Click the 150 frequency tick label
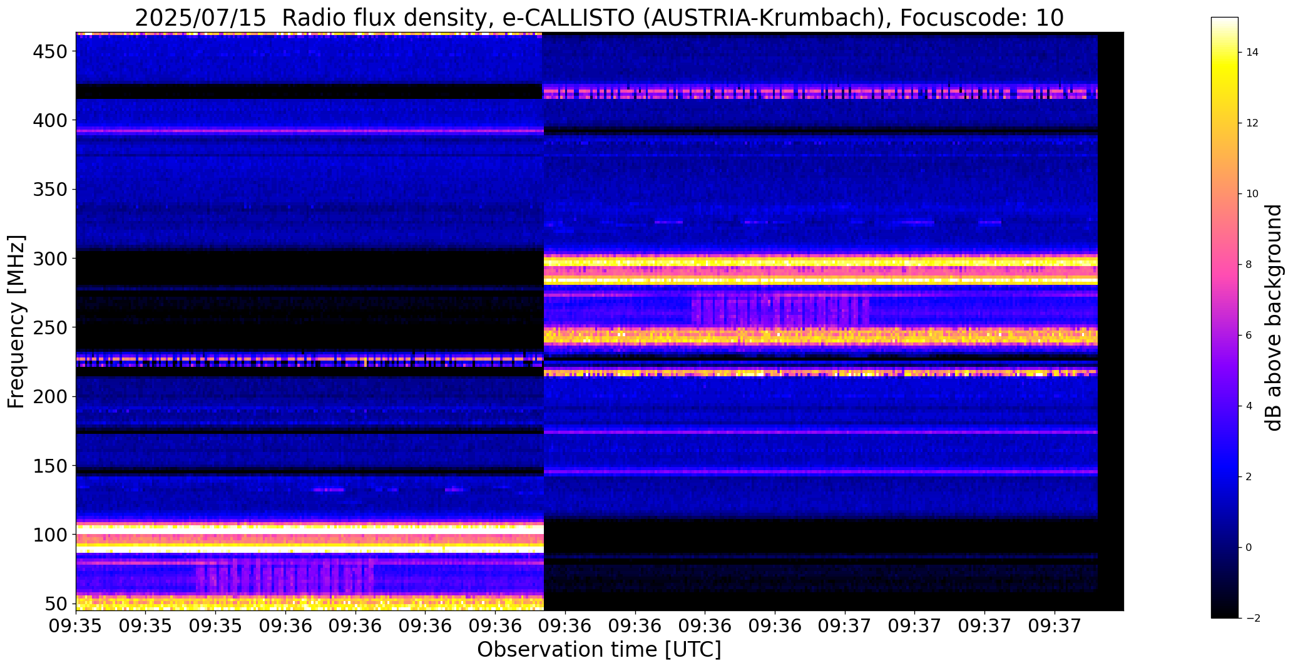The height and width of the screenshot is (668, 1293). [49, 466]
